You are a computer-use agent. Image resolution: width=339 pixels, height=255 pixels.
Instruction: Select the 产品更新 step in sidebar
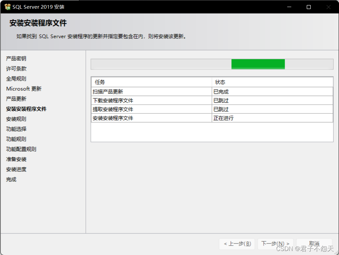[x=16, y=99]
